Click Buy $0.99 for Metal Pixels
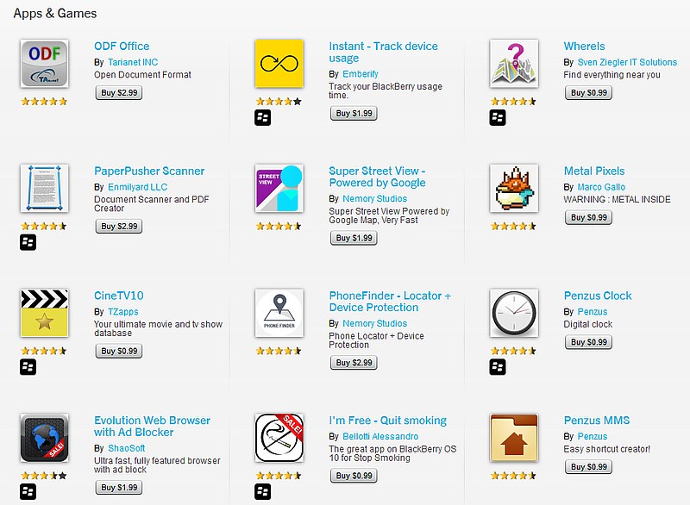The image size is (690, 505). (588, 216)
